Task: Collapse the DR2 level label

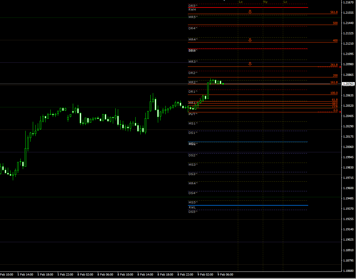Action: [x=192, y=73]
